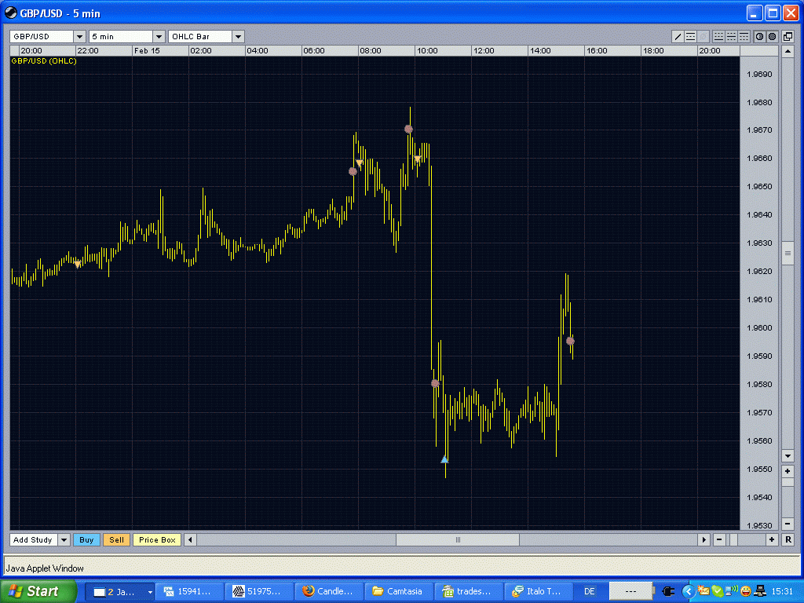This screenshot has width=804, height=603.
Task: Toggle the fully shaded octagon display button
Action: 773,36
